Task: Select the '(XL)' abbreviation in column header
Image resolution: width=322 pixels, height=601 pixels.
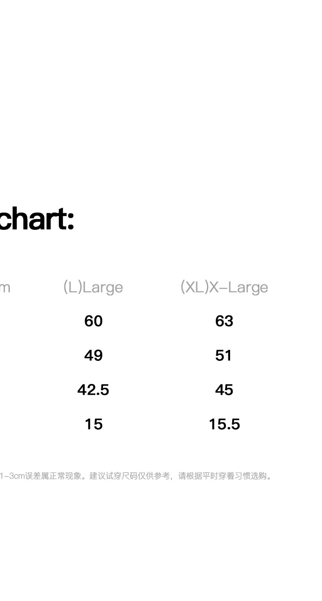Action: 194,287
